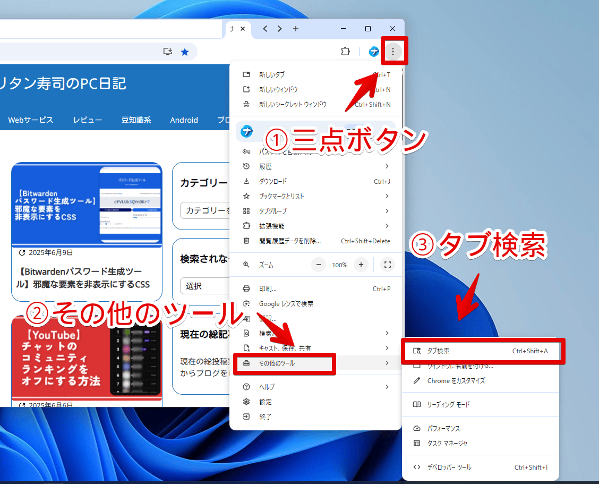The height and width of the screenshot is (484, 599).
Task: Click the pencil icon for Chrome customize
Action: click(x=417, y=381)
